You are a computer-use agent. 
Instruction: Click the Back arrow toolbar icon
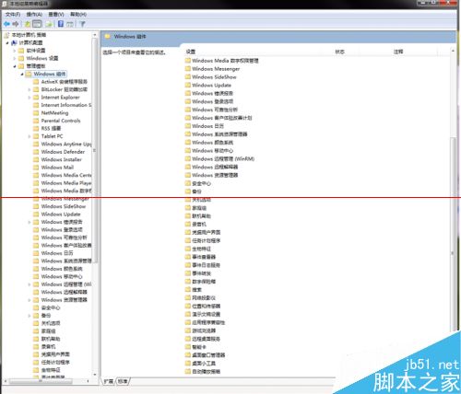[6, 24]
